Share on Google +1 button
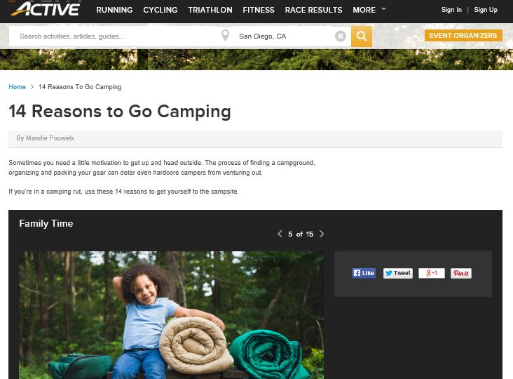 pos(431,273)
